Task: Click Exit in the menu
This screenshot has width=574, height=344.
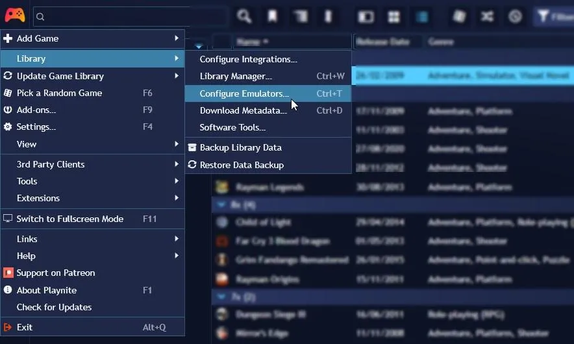Action: 92,327
